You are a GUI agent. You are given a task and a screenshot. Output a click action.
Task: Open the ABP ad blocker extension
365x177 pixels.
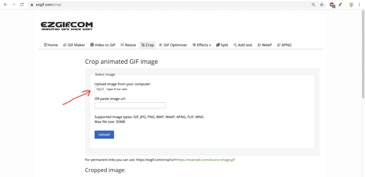click(332, 5)
